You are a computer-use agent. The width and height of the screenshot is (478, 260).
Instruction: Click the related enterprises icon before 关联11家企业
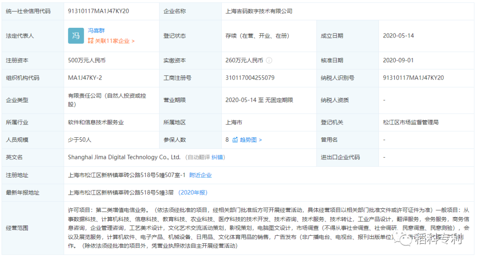click(91, 41)
